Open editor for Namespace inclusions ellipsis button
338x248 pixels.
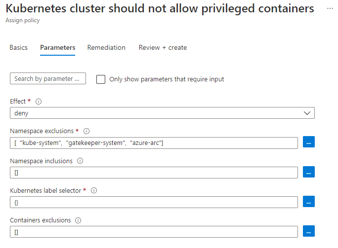309,172
